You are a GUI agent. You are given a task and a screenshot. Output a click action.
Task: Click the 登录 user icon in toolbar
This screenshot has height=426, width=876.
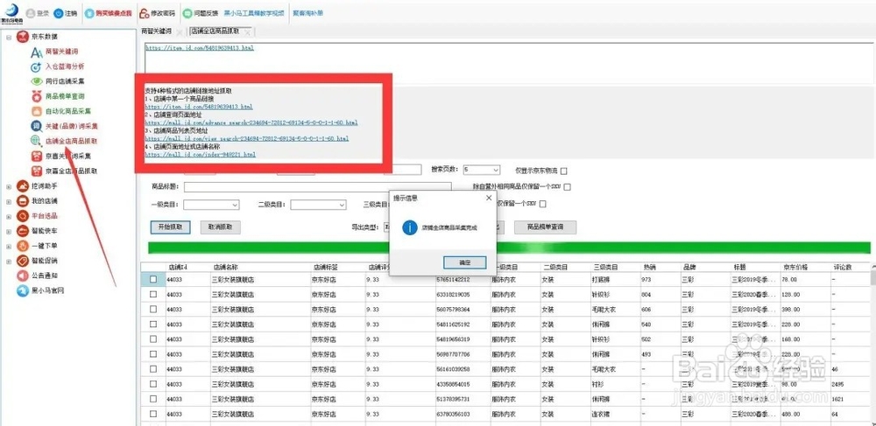[x=30, y=13]
